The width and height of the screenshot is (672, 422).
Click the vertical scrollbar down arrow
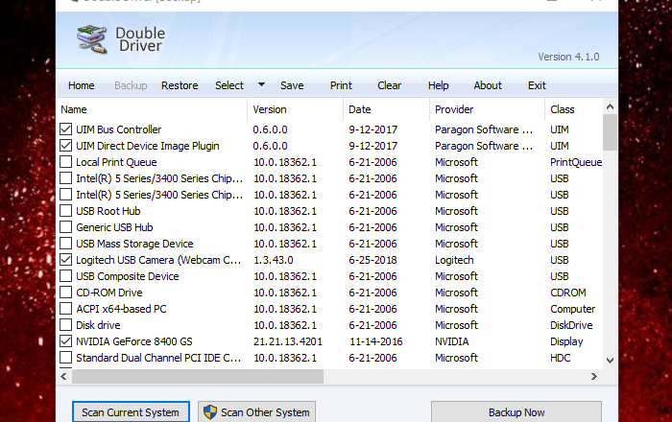(x=610, y=361)
